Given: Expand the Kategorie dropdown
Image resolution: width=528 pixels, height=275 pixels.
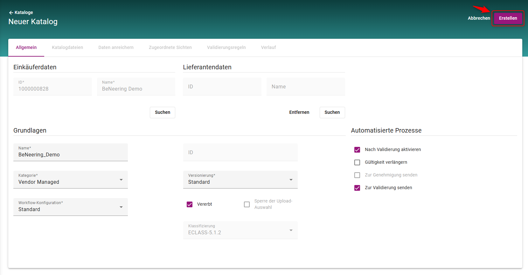Looking at the screenshot, I should click(x=70, y=180).
